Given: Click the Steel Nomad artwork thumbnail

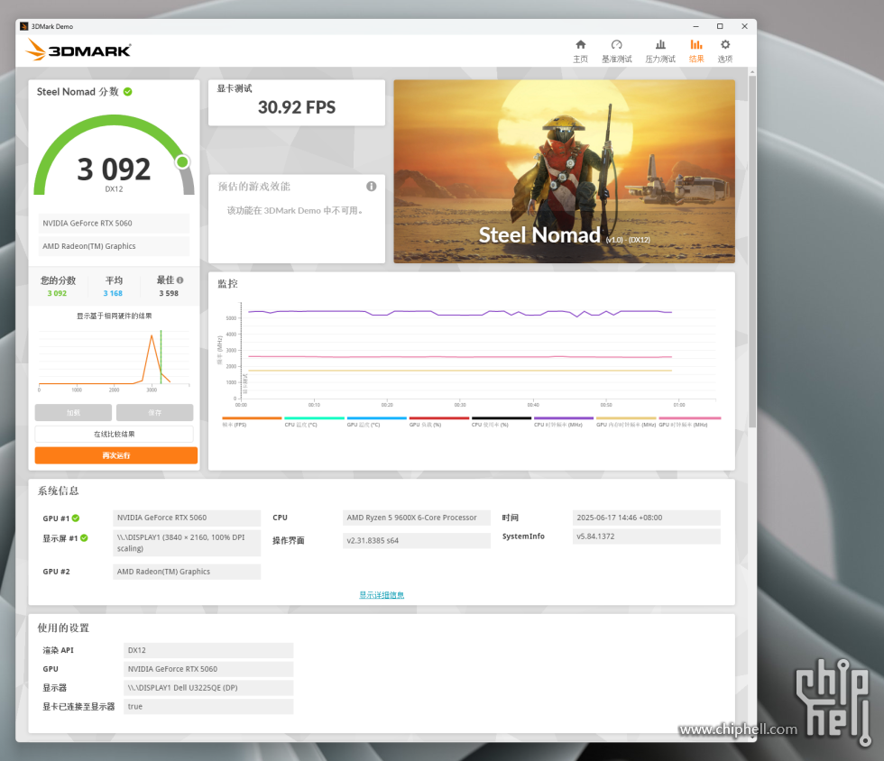Looking at the screenshot, I should (x=564, y=171).
